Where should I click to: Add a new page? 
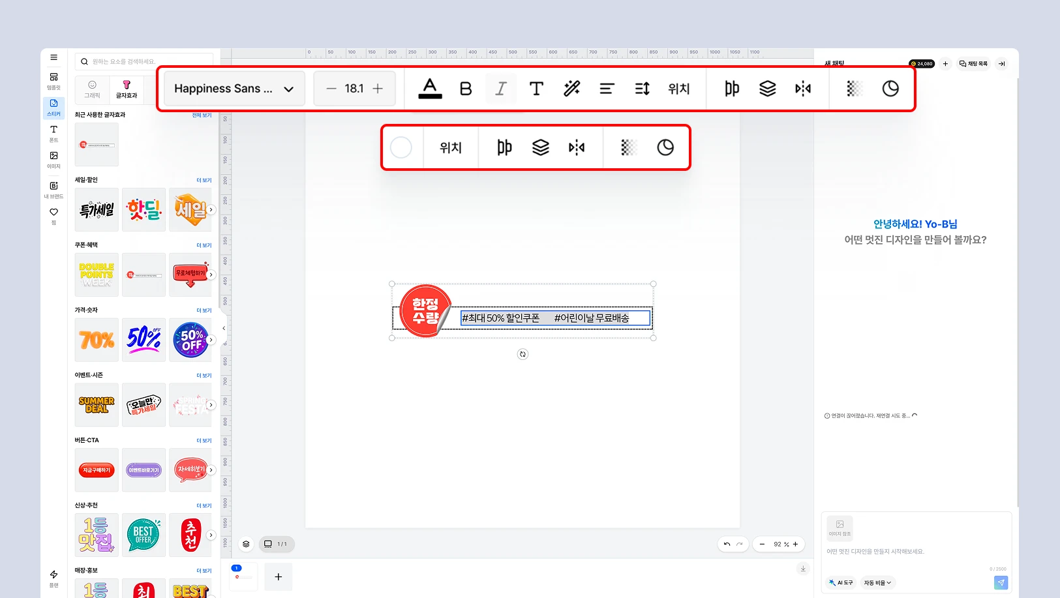coord(279,576)
